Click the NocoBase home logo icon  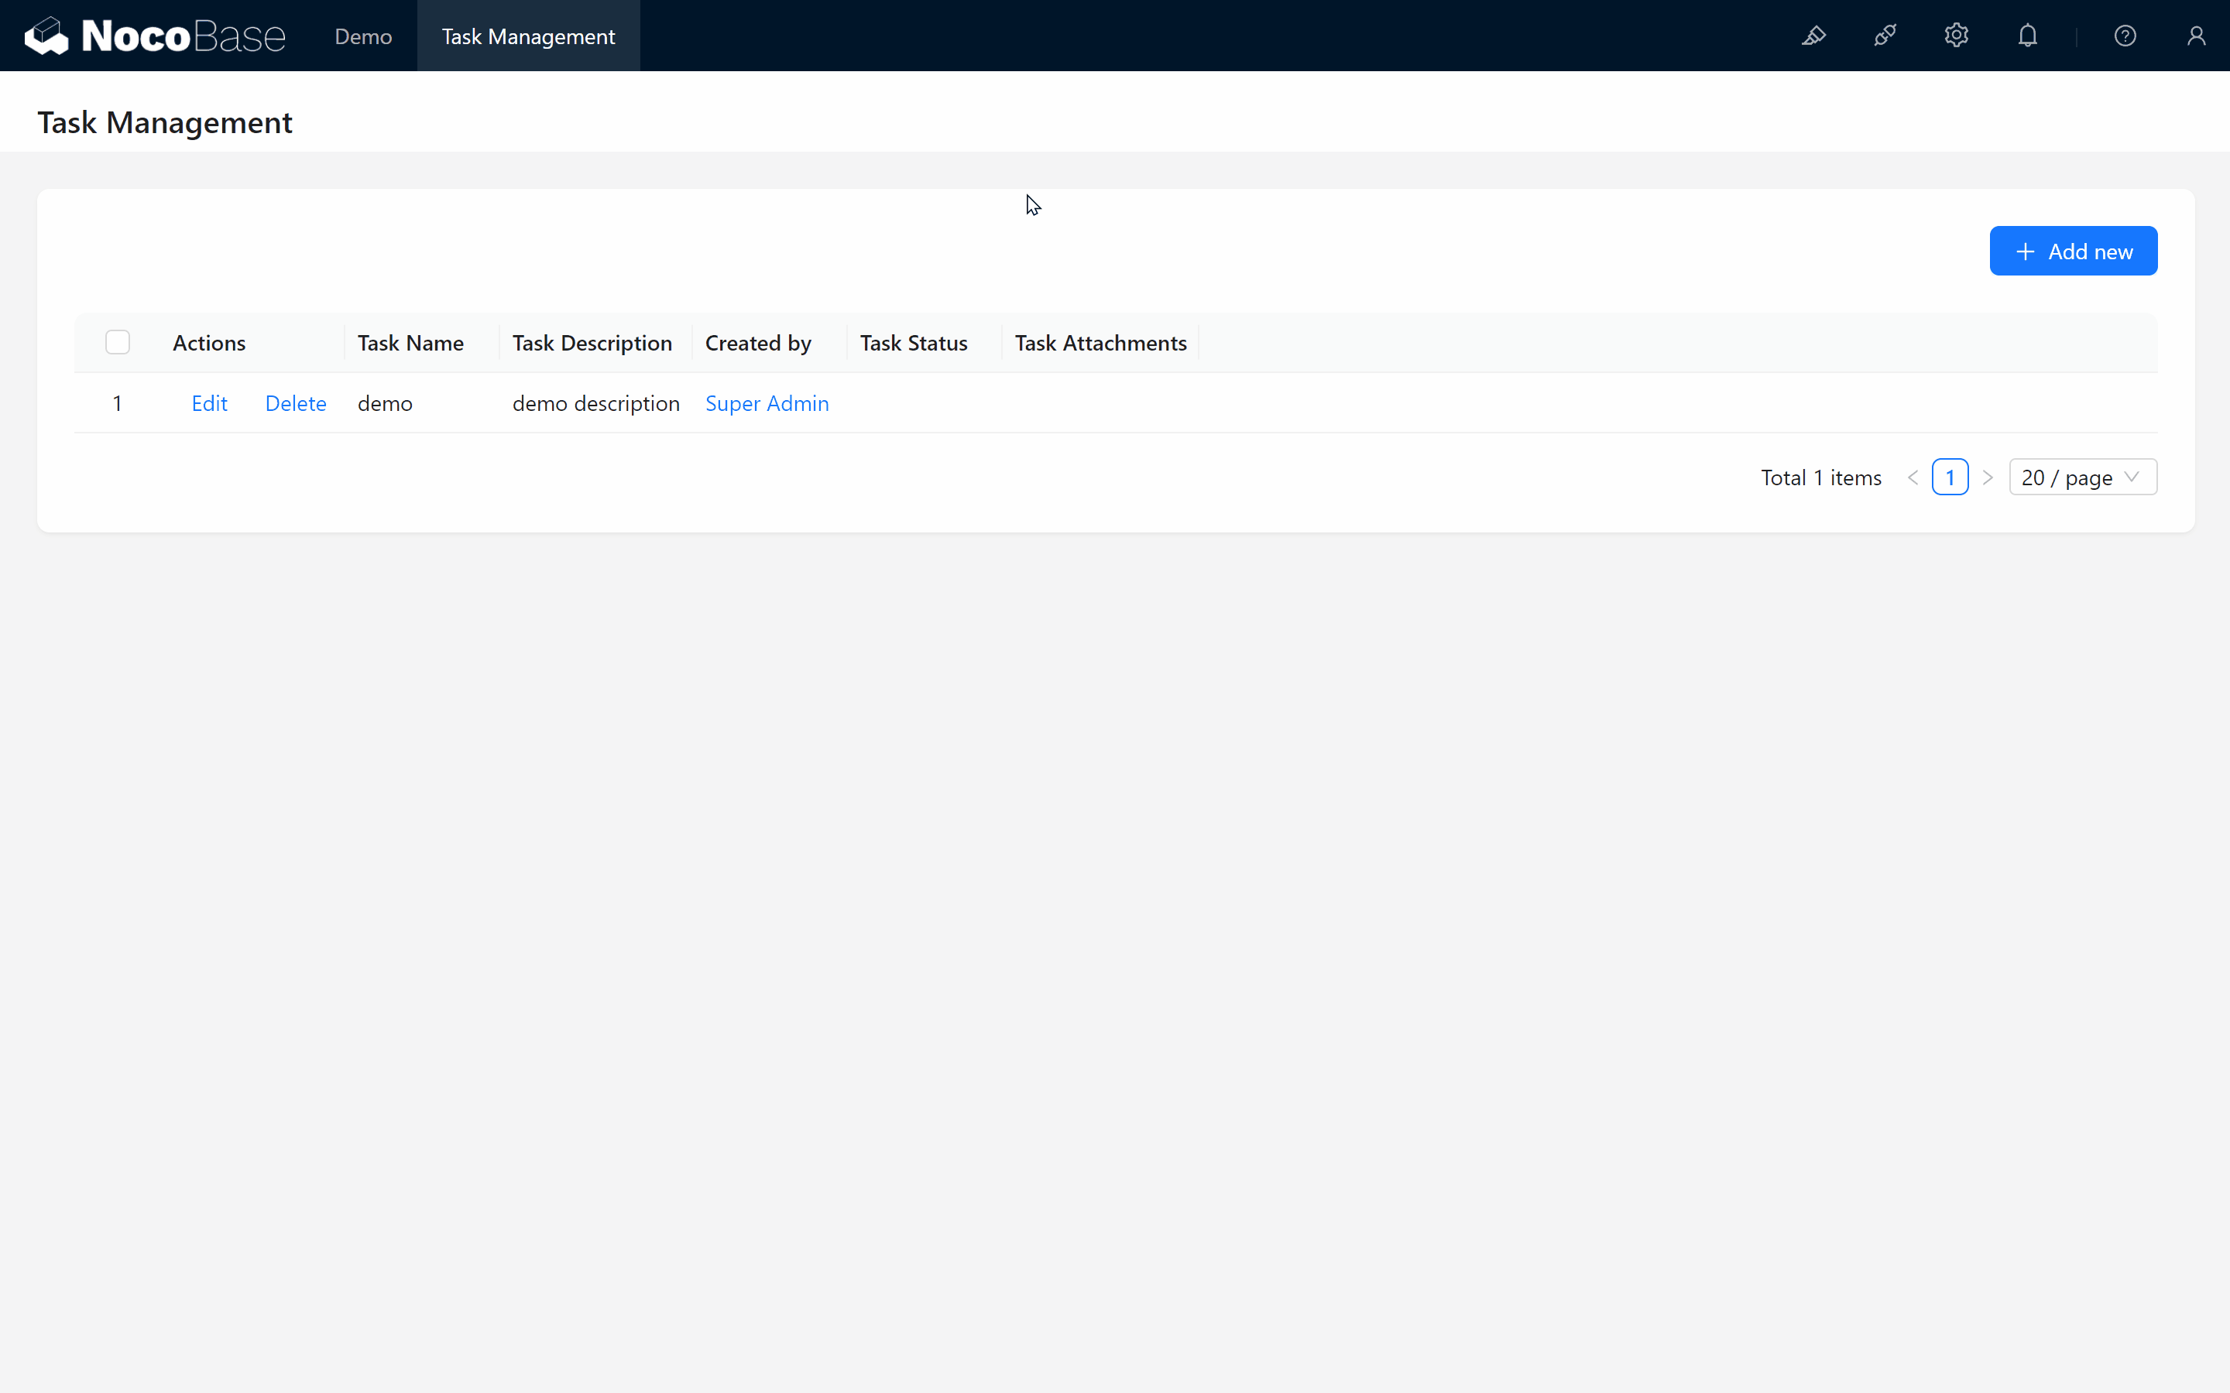[x=42, y=36]
